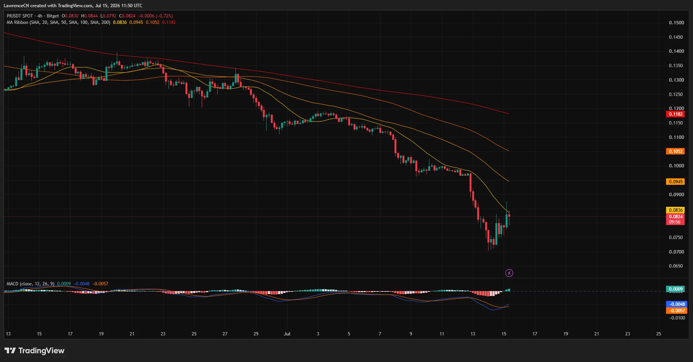Click the 0.0700 price axis label
The width and height of the screenshot is (693, 362).
tap(676, 252)
